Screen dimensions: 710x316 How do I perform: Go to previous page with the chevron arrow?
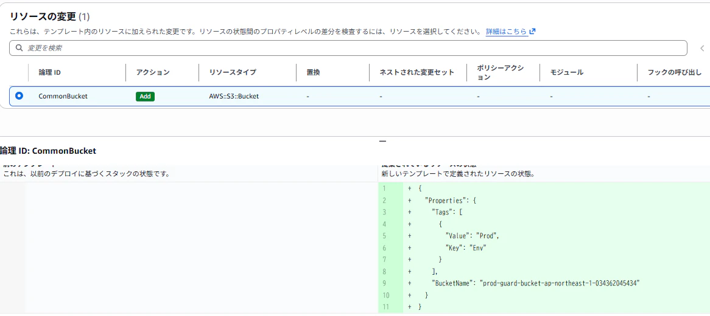point(702,49)
